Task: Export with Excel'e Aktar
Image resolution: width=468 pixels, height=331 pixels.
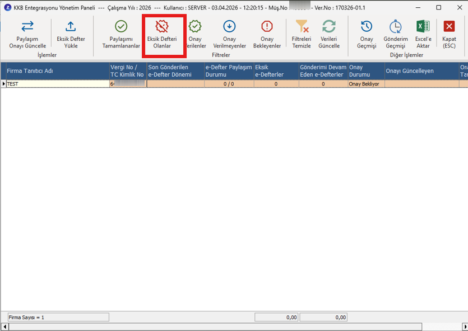Action: 423,34
